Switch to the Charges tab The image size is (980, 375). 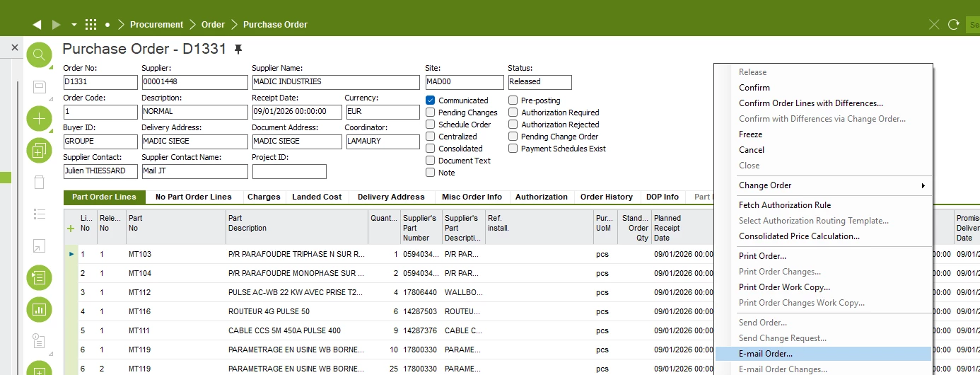[264, 197]
